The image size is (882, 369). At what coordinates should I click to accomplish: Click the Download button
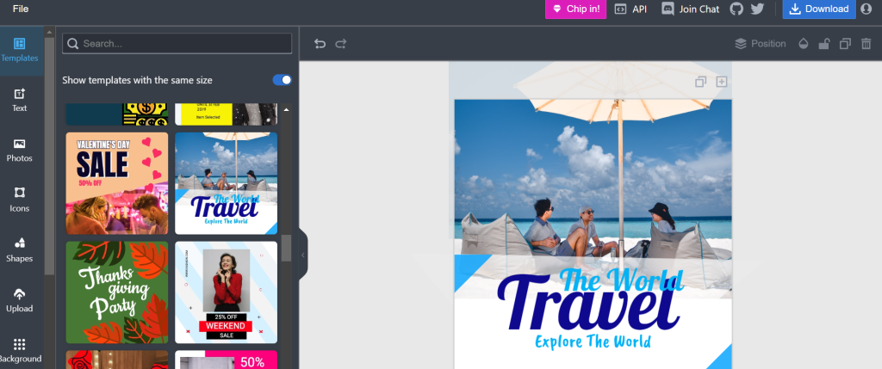pyautogui.click(x=819, y=9)
